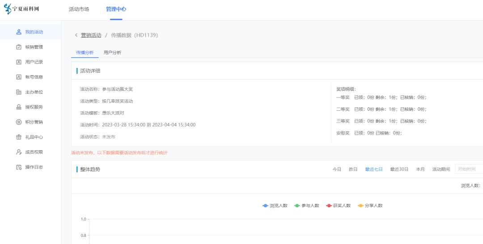
Task: Click the back arrow before 营销活动
Action: tap(76, 35)
